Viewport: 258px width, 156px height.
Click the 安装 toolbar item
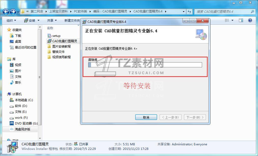32,20
